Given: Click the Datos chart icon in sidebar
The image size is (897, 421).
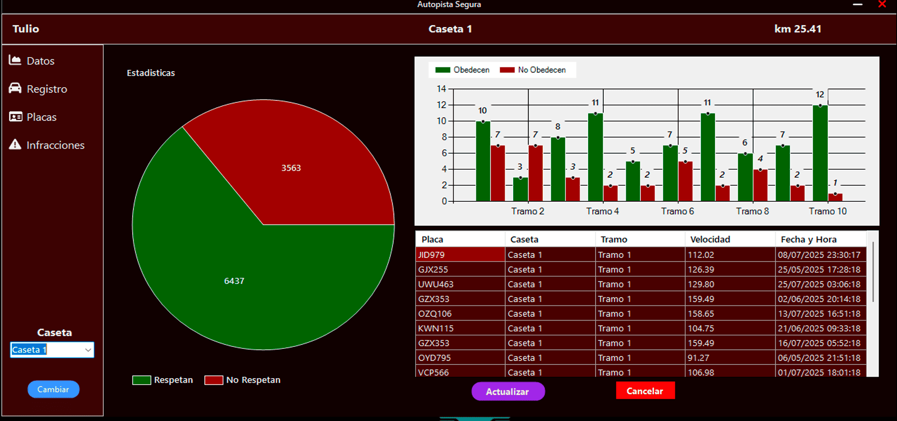Looking at the screenshot, I should point(15,60).
